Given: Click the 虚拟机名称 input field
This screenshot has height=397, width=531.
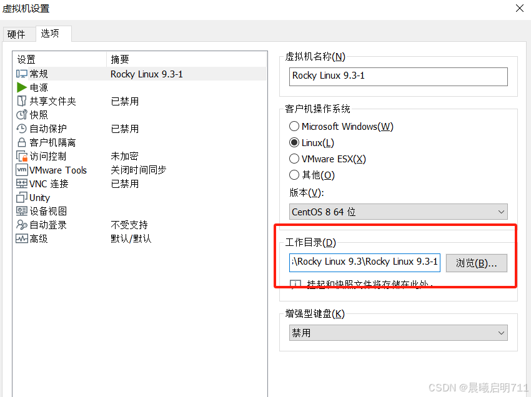Looking at the screenshot, I should pos(399,77).
